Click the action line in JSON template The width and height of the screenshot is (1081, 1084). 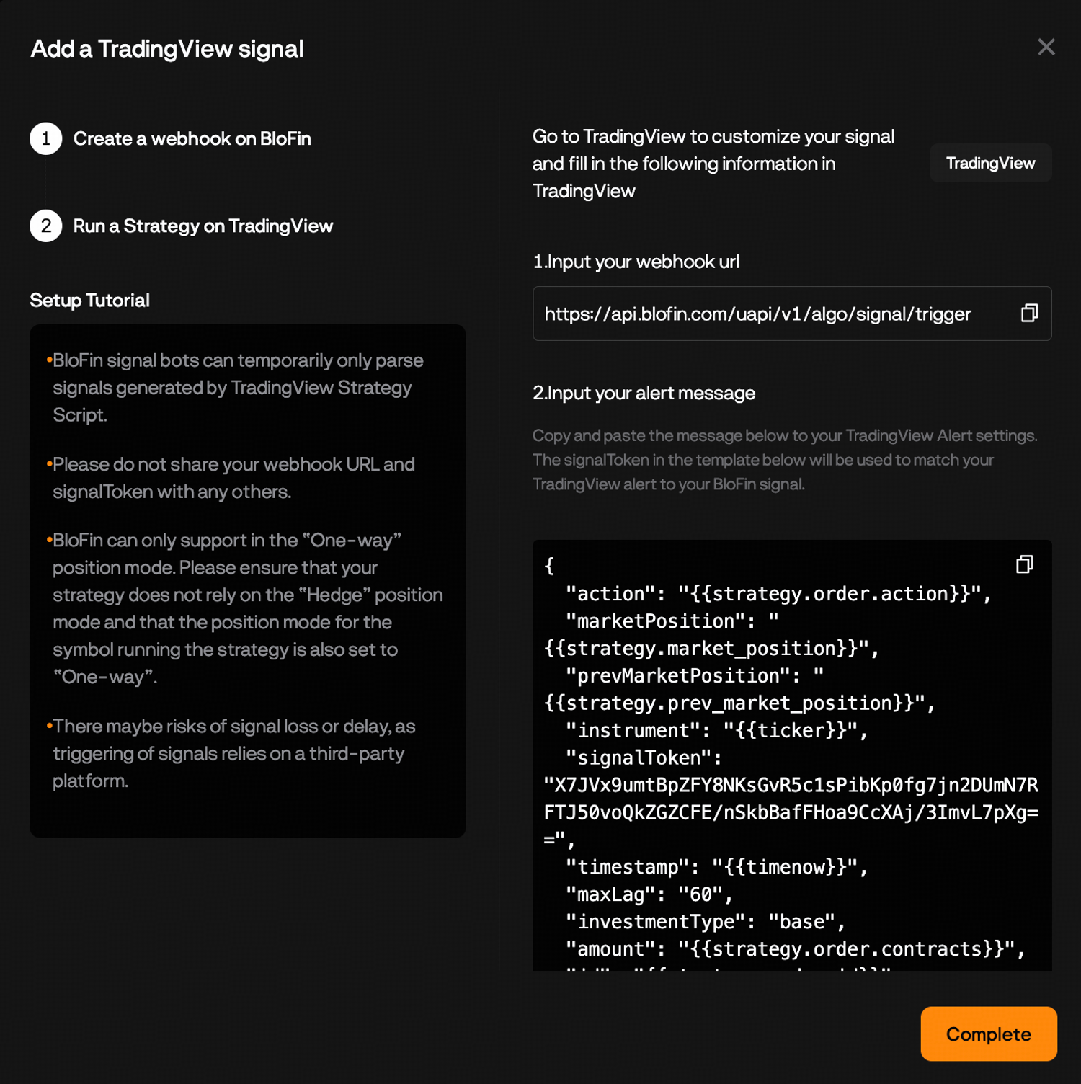click(778, 594)
